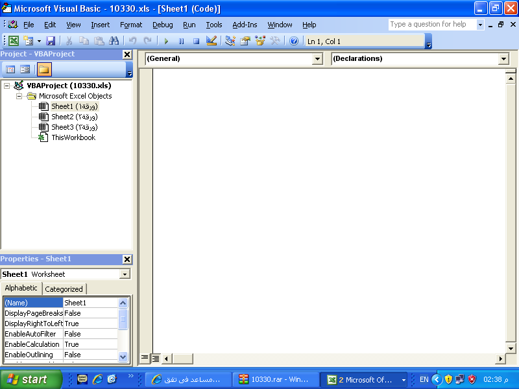Screen dimensions: 519x389
Task: Open the View menu
Action: pos(73,25)
